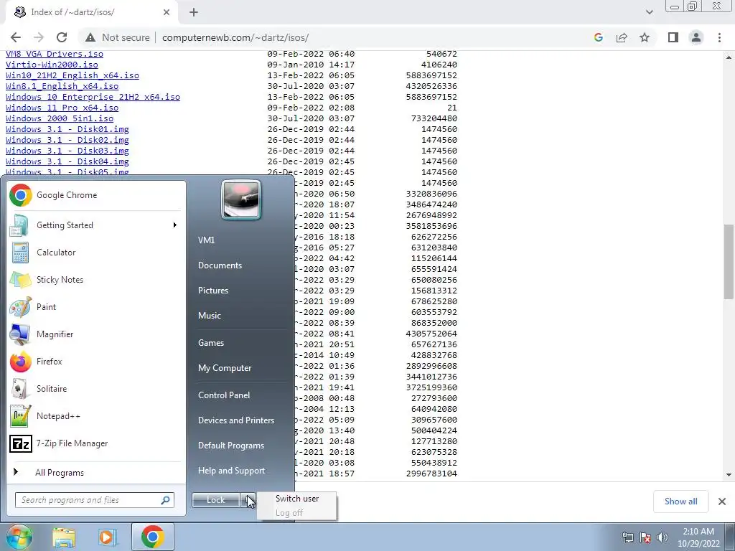Click the taskbar clock and date
735x551 pixels.
click(x=698, y=537)
